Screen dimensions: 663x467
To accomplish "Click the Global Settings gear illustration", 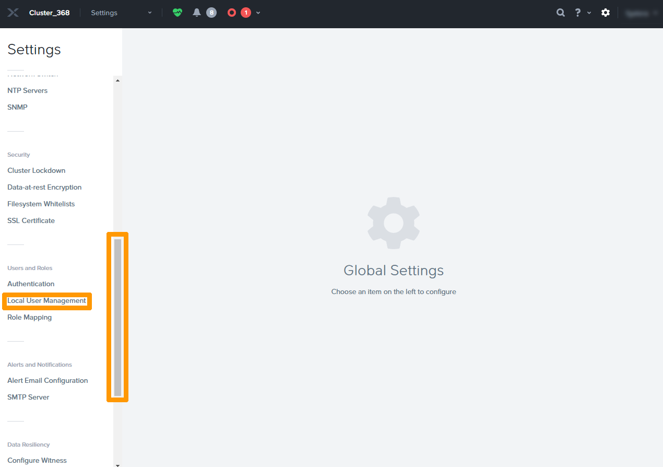I will click(393, 223).
